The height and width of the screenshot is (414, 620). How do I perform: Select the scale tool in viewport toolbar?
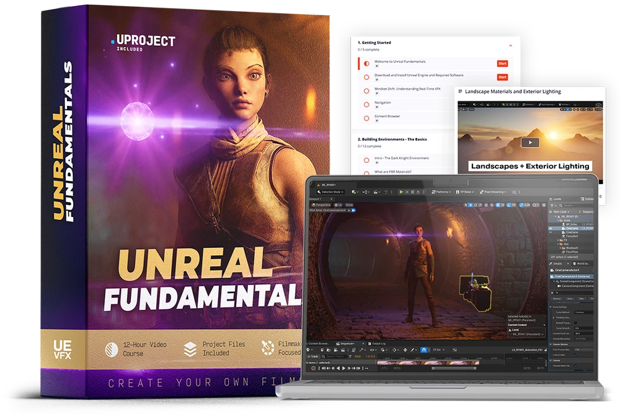(480, 205)
